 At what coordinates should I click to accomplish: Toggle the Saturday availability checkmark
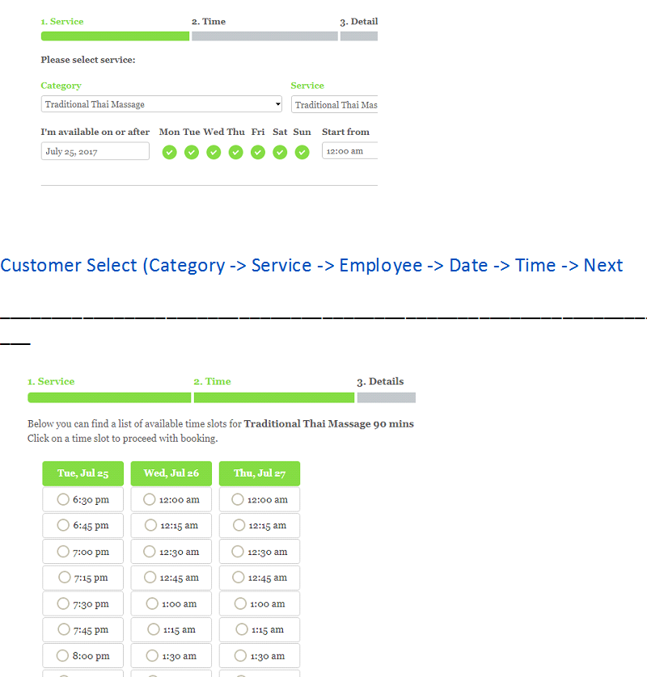pos(280,152)
